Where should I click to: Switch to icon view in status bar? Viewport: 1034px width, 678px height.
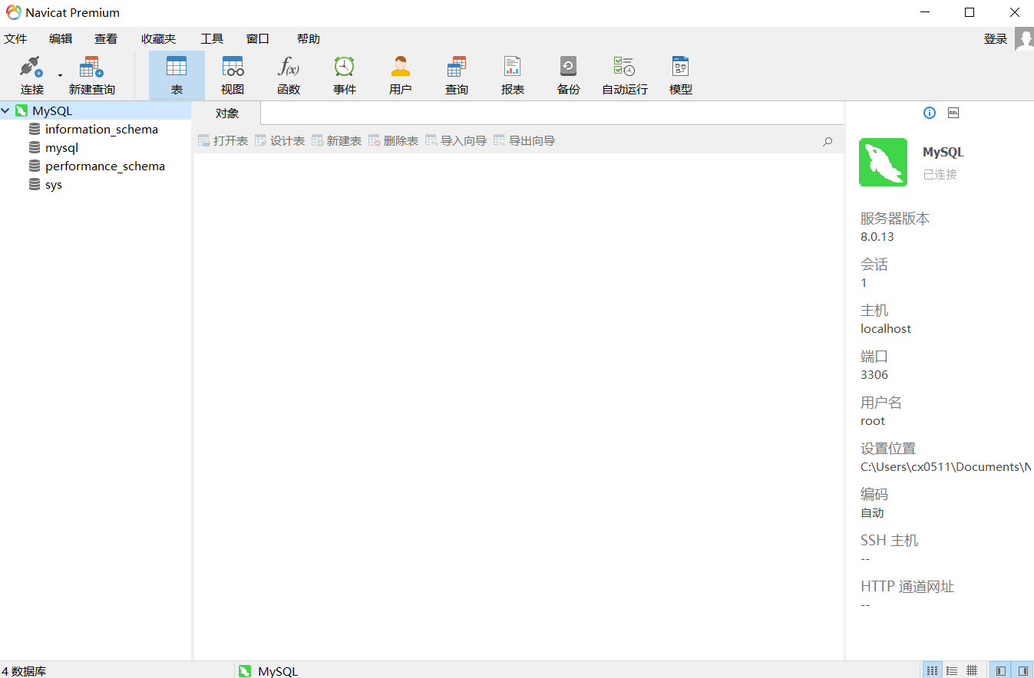coord(932,670)
